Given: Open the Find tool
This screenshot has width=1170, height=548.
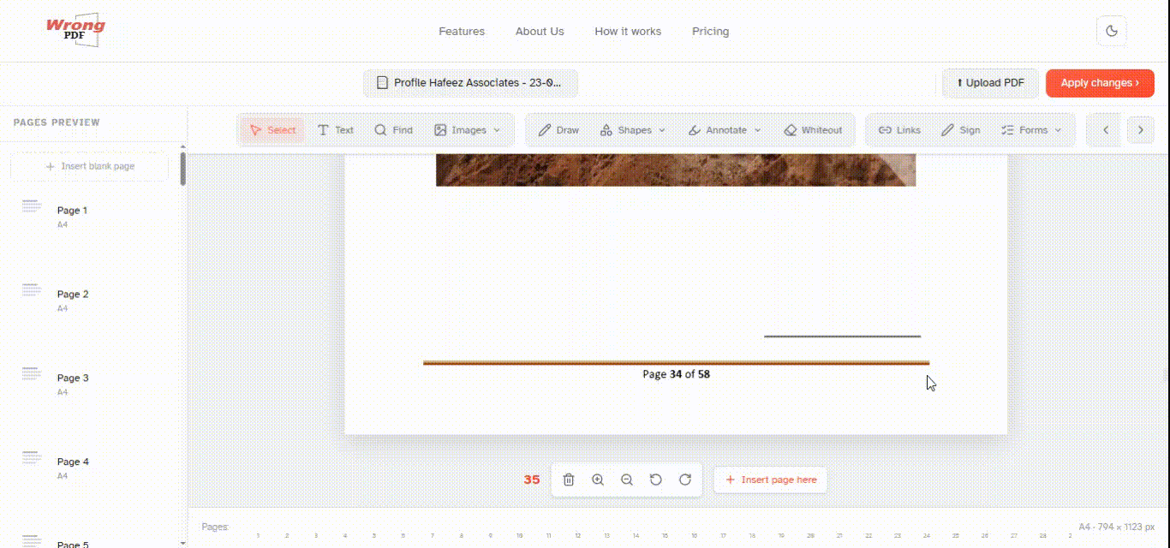Looking at the screenshot, I should (x=393, y=130).
